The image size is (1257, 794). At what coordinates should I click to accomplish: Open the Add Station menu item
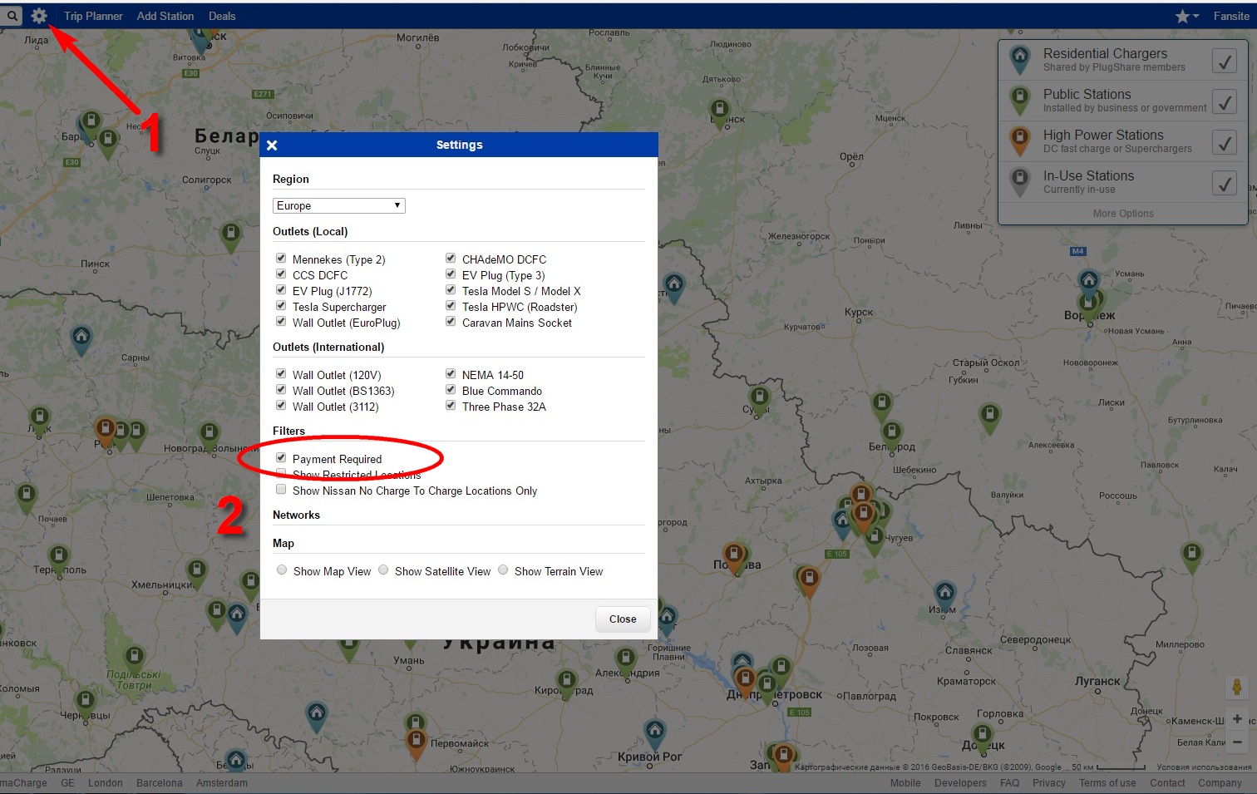point(165,16)
